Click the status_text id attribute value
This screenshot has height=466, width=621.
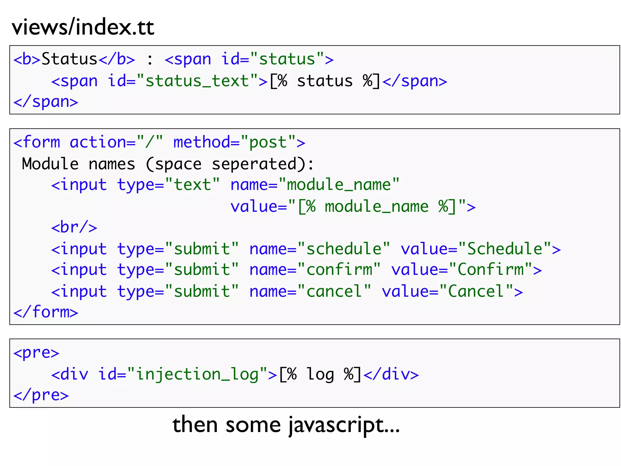coord(197,81)
